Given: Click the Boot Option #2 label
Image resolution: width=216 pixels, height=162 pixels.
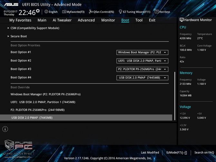Looking at the screenshot, I should tap(21, 61).
